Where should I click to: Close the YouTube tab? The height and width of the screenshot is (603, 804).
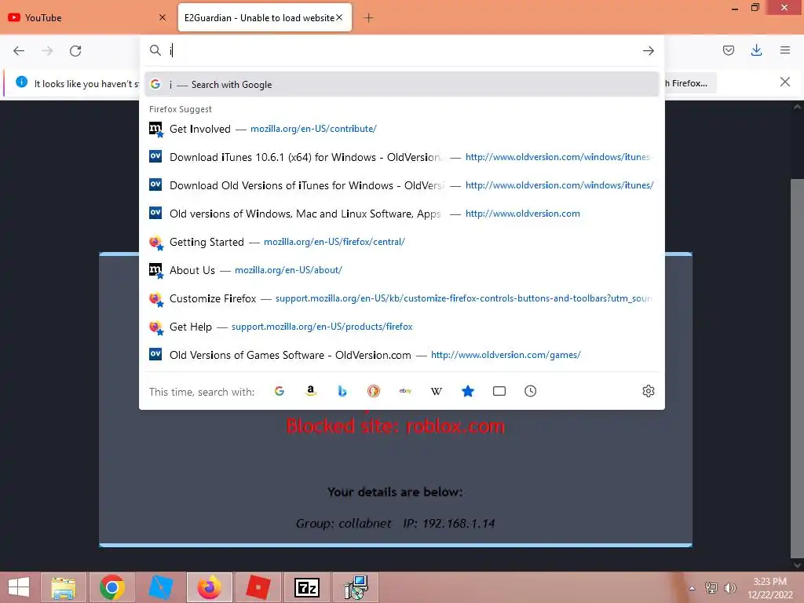[x=162, y=17]
